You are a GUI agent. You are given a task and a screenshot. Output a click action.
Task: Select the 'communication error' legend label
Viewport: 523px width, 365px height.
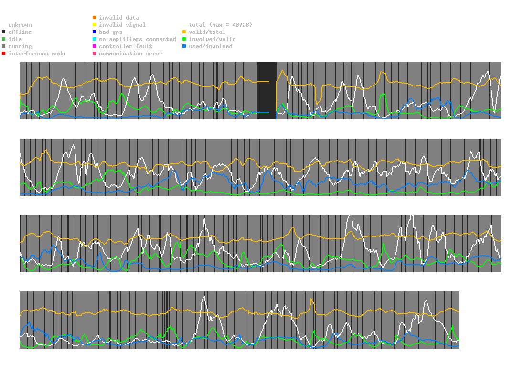coord(131,54)
